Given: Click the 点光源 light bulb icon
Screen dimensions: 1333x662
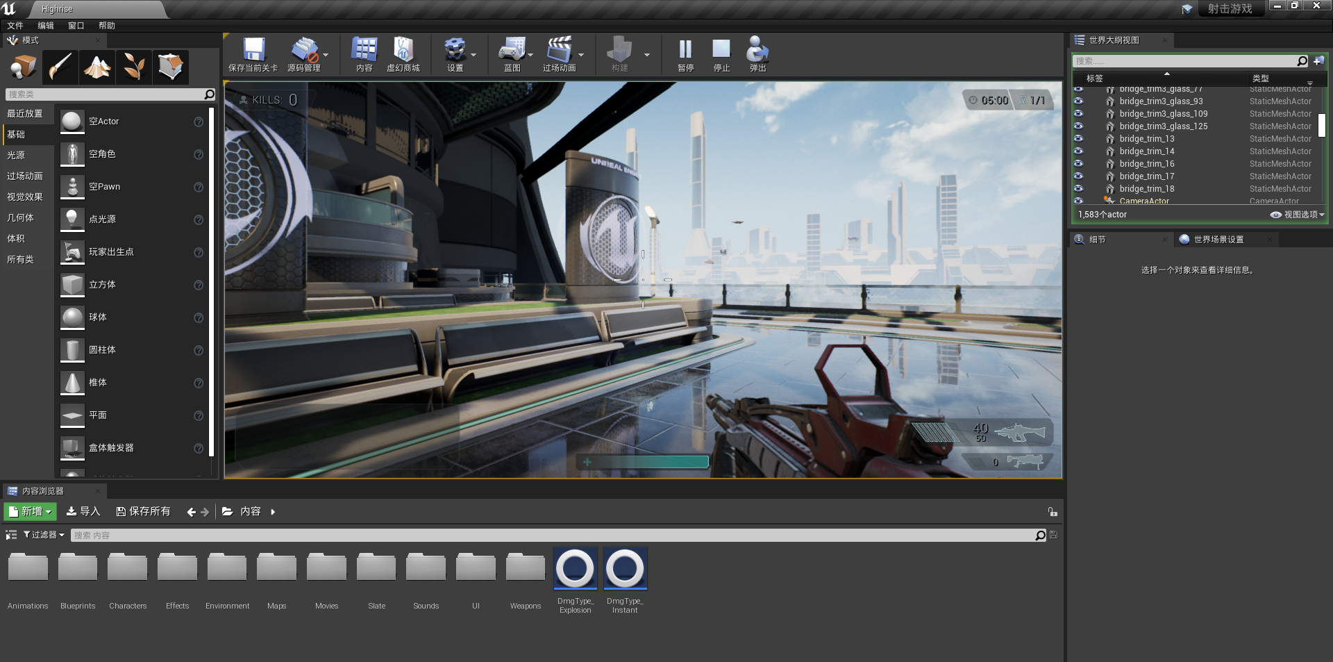Looking at the screenshot, I should tap(72, 220).
